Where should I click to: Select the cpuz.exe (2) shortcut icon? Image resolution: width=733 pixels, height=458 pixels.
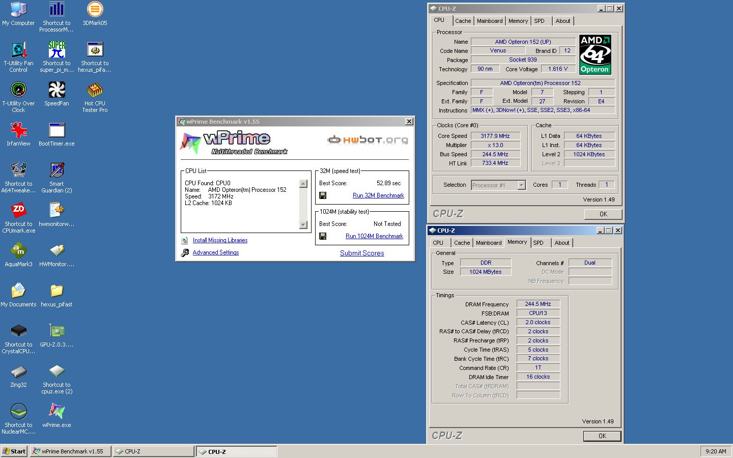pos(57,371)
